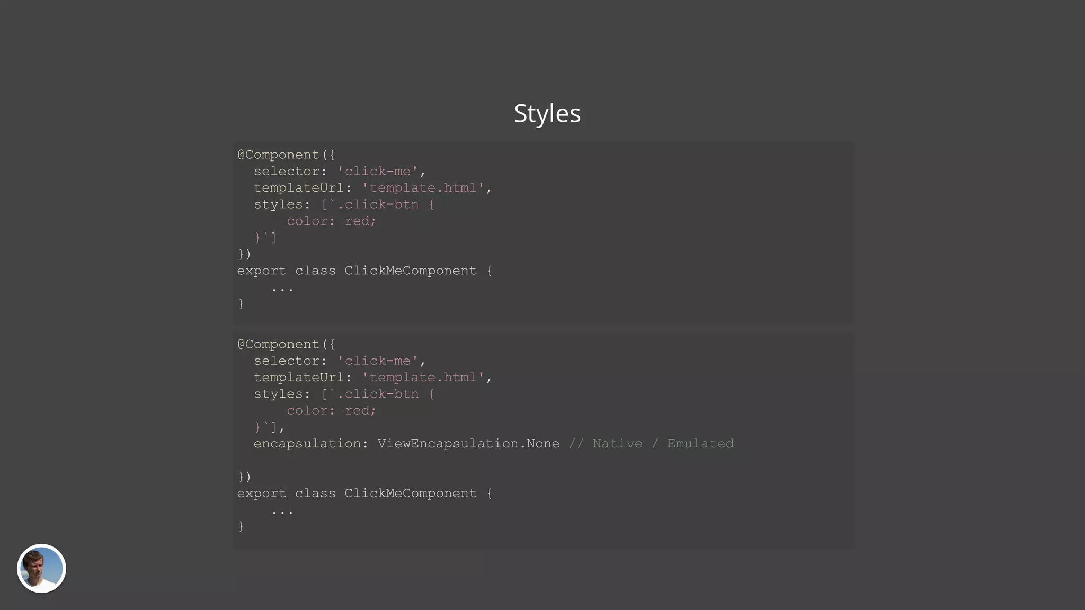
Task: Click 'color: red;' line in second block
Action: (x=331, y=410)
